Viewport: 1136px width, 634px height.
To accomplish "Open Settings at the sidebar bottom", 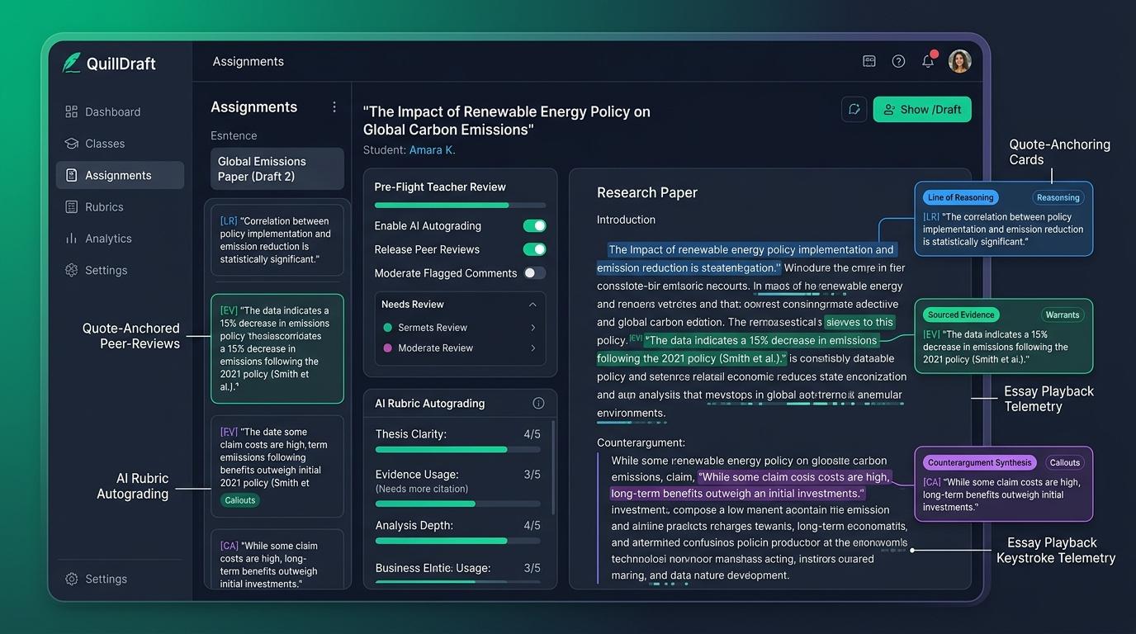I will 96,579.
